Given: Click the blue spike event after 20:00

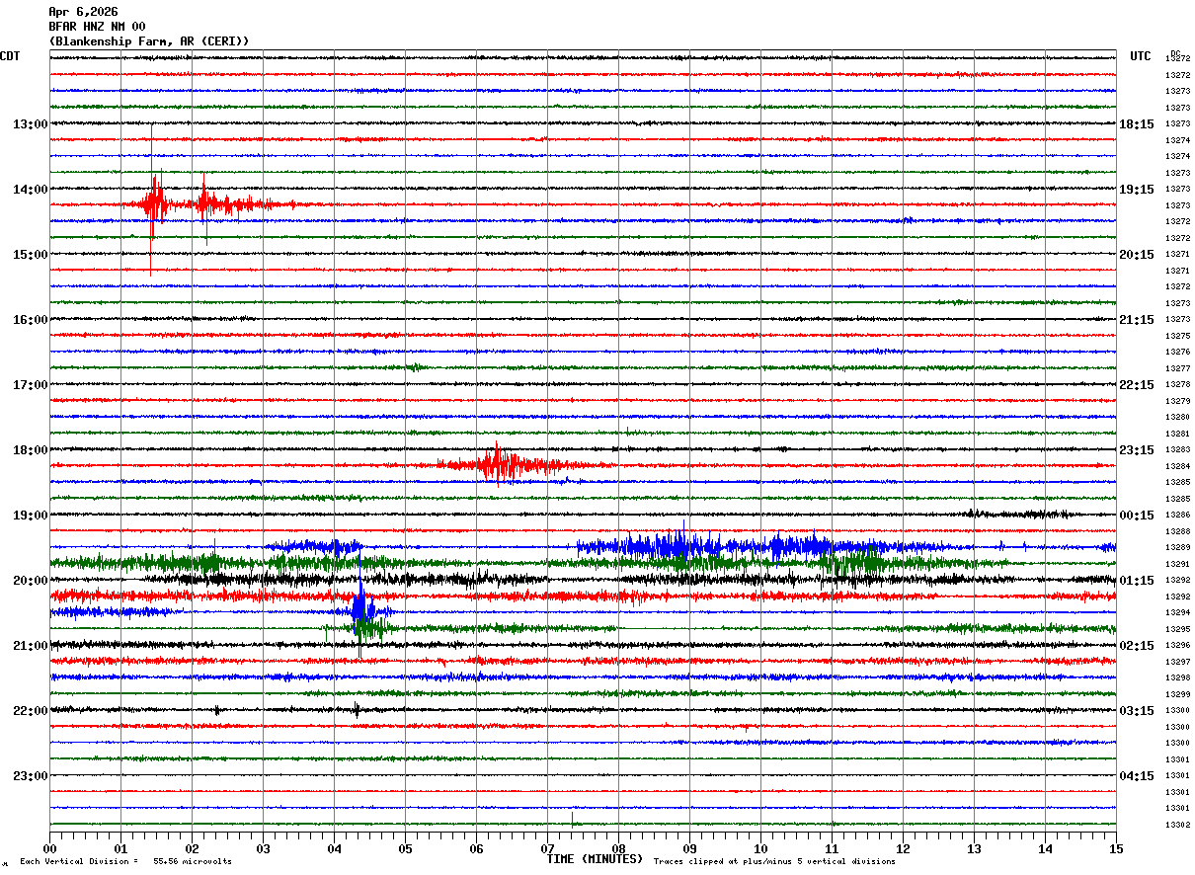Looking at the screenshot, I should 359,611.
